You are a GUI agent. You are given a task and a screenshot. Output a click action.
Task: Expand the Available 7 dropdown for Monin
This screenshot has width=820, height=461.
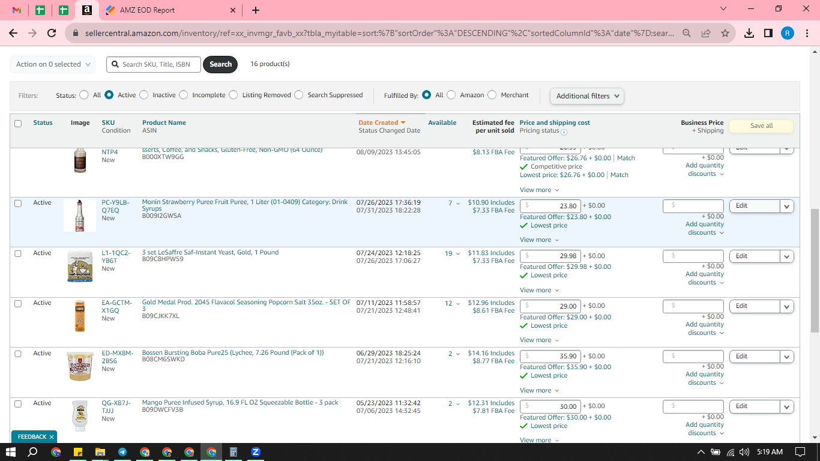pyautogui.click(x=453, y=203)
